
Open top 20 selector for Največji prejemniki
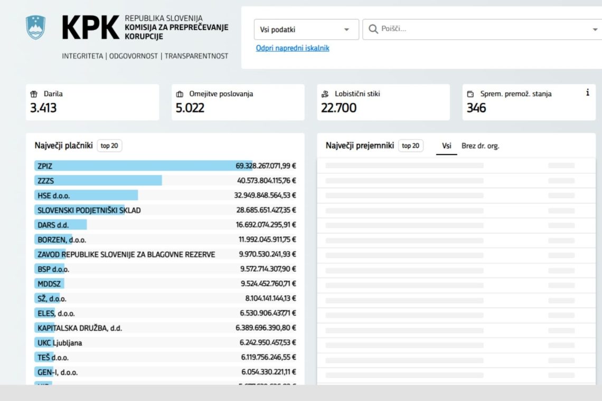411,146
